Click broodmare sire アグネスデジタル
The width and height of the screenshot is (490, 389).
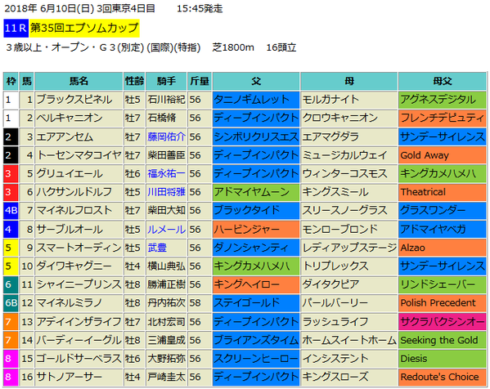tap(443, 100)
